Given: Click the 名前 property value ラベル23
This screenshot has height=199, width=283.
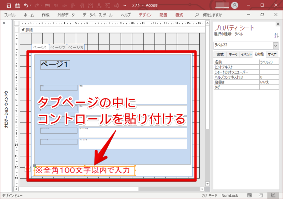Looking at the screenshot, I should tap(269, 62).
